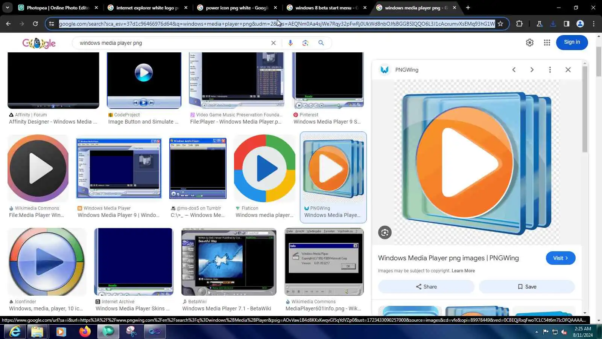
Task: Reload the current page
Action: 35,24
